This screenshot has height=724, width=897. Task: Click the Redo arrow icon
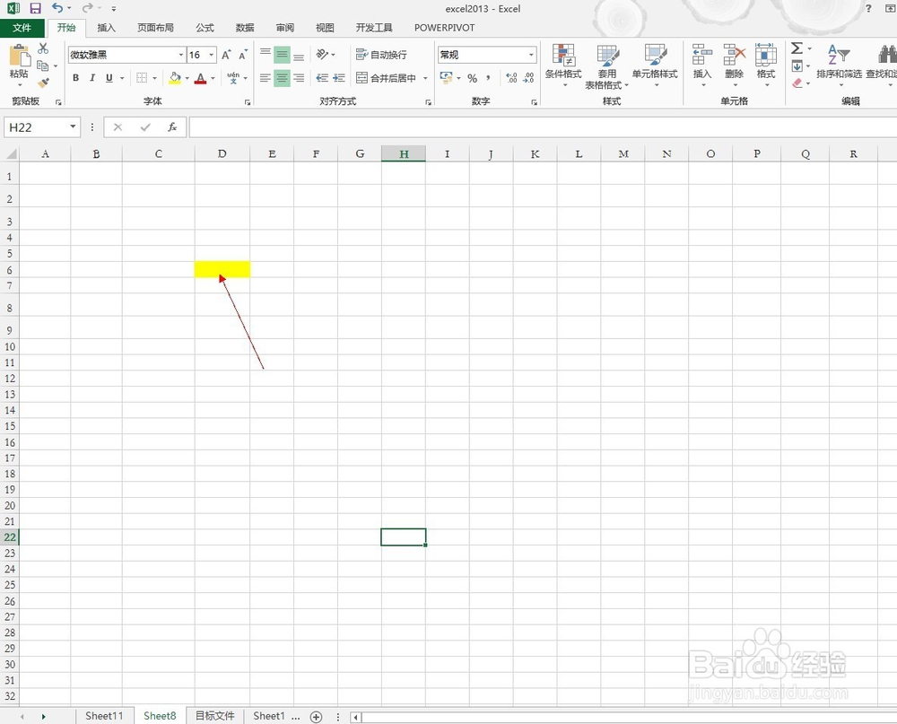(x=88, y=8)
